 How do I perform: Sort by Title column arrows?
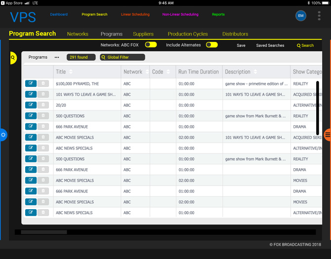pyautogui.click(x=71, y=72)
